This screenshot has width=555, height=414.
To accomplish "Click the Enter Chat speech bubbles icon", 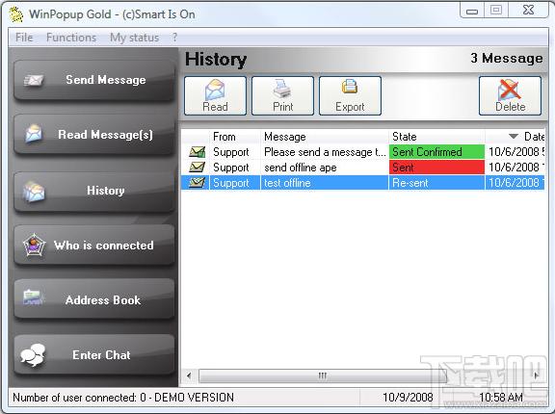I will [x=33, y=354].
